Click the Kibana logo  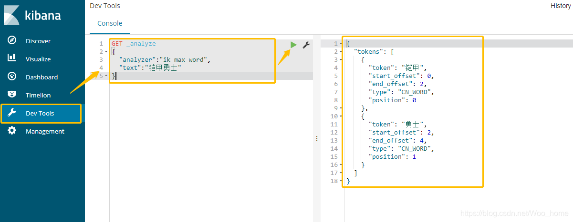click(32, 15)
